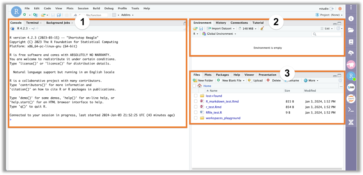This screenshot has height=175, width=363.
Task: Open the recent files dropdown arrow
Action: tap(48, 15)
